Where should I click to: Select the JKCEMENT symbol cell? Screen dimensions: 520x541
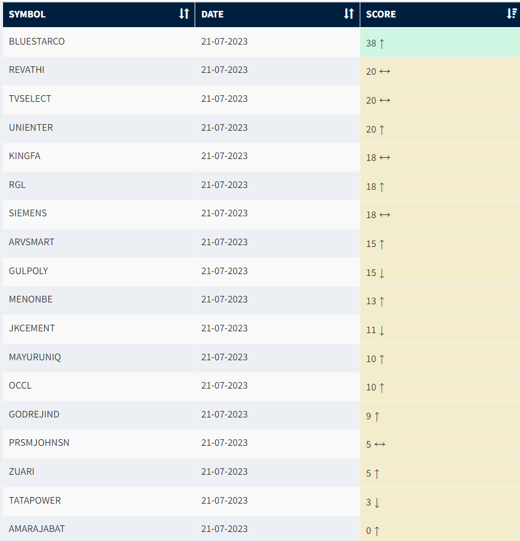click(99, 328)
